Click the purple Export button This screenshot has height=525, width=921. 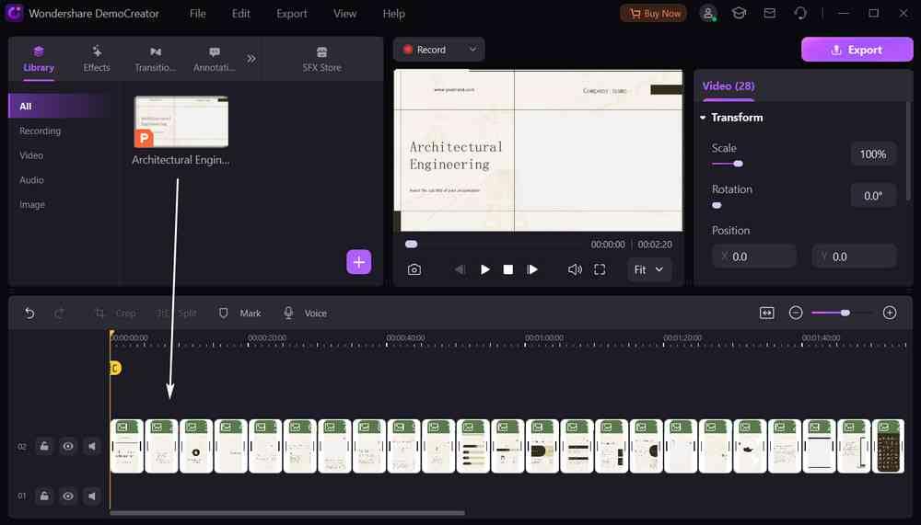[x=857, y=50]
